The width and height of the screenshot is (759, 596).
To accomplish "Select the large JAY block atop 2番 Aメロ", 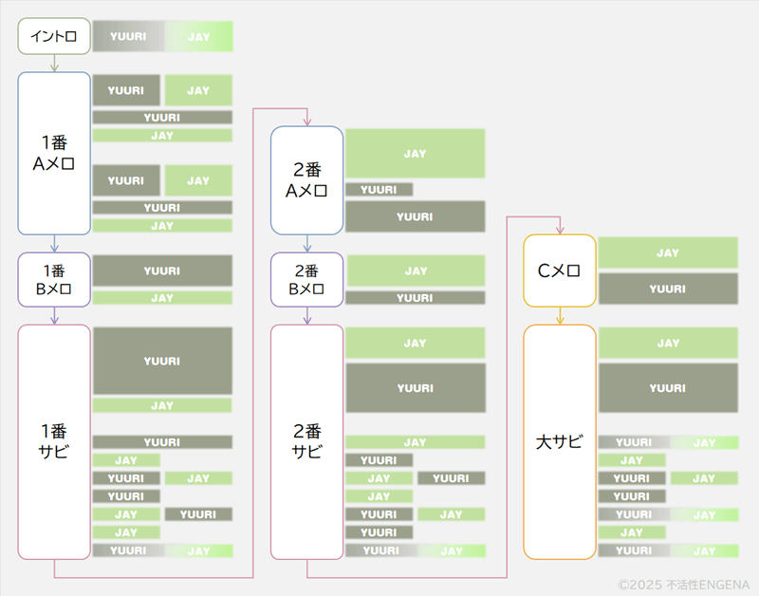I will [x=415, y=154].
